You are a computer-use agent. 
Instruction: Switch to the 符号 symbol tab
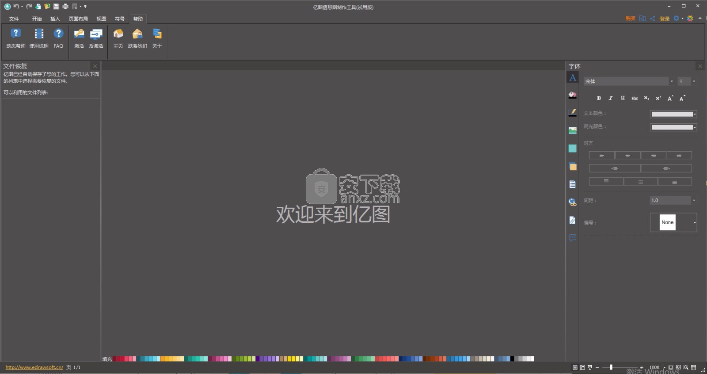click(x=120, y=19)
